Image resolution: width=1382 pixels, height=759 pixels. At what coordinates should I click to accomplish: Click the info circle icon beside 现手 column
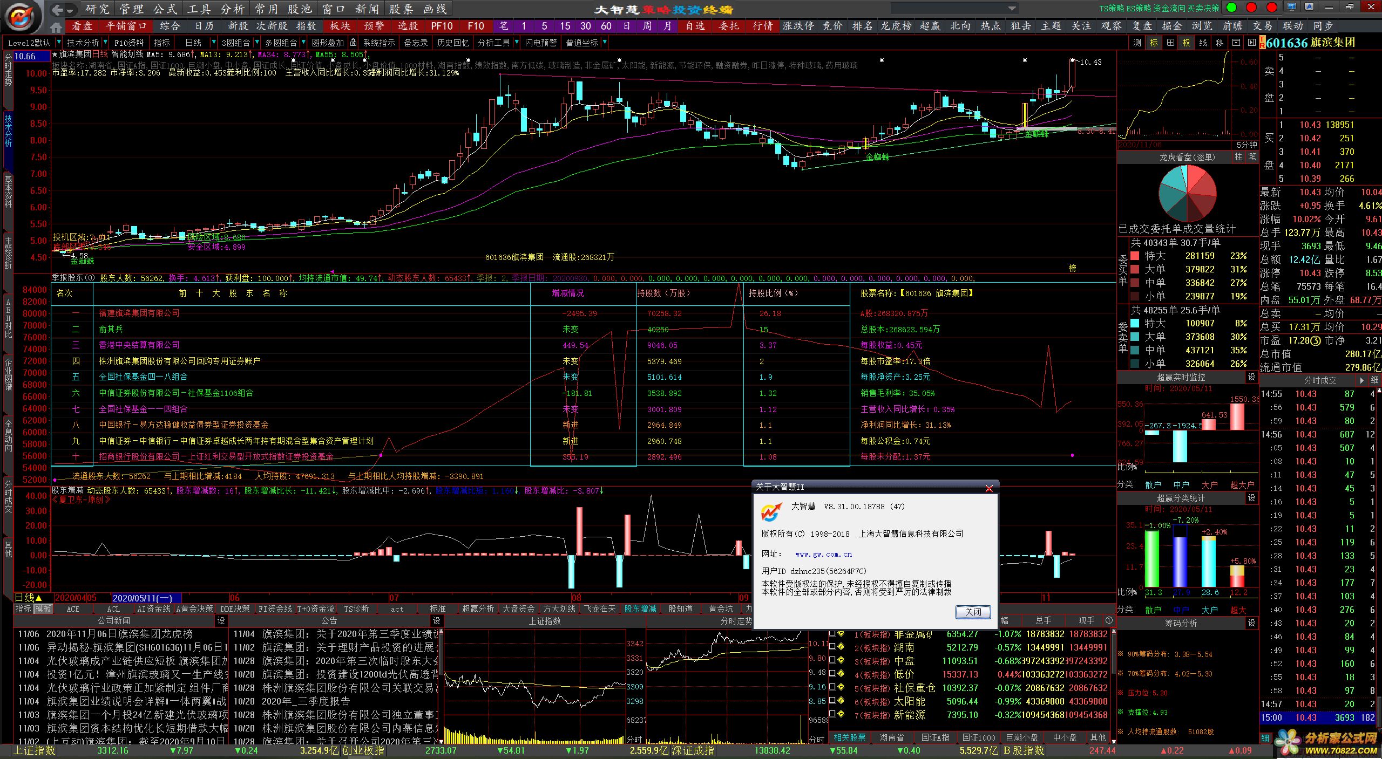(x=1109, y=621)
